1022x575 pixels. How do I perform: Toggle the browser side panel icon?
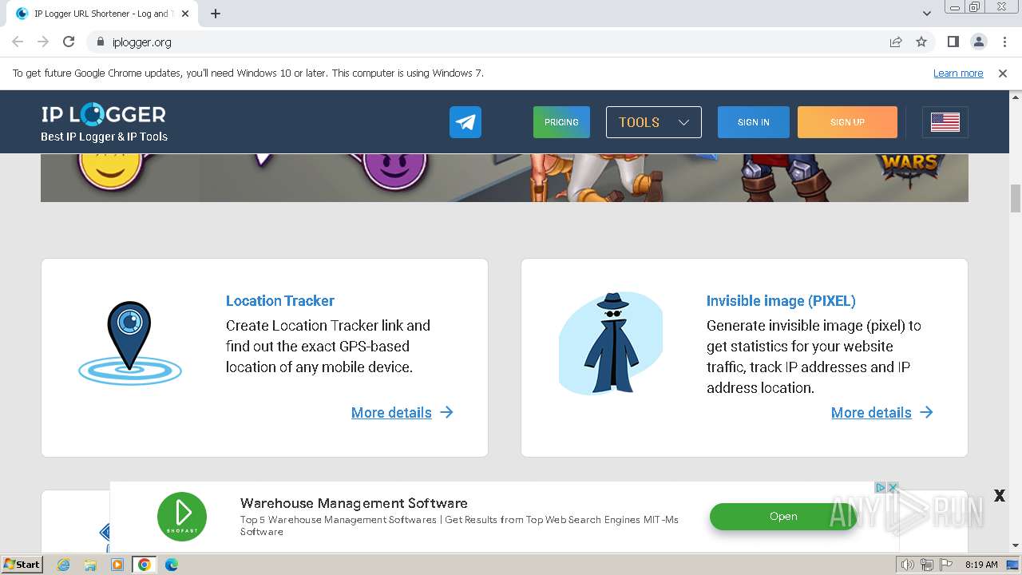click(x=953, y=42)
